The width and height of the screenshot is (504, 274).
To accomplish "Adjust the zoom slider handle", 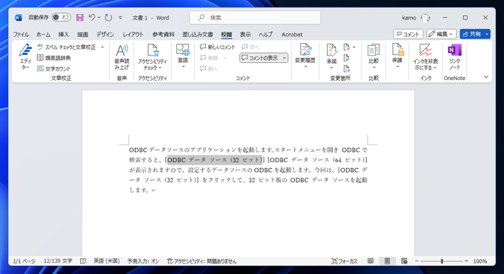I will [x=442, y=261].
